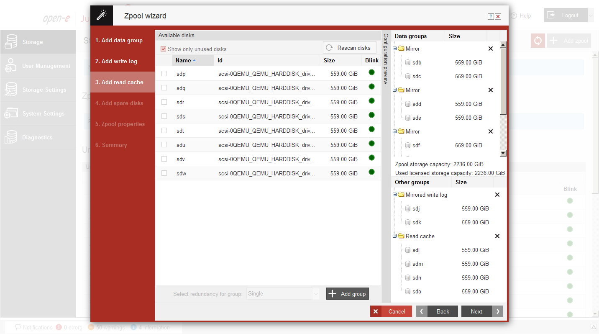599x334 pixels.
Task: Remove the Mirrored write log group
Action: (x=497, y=195)
